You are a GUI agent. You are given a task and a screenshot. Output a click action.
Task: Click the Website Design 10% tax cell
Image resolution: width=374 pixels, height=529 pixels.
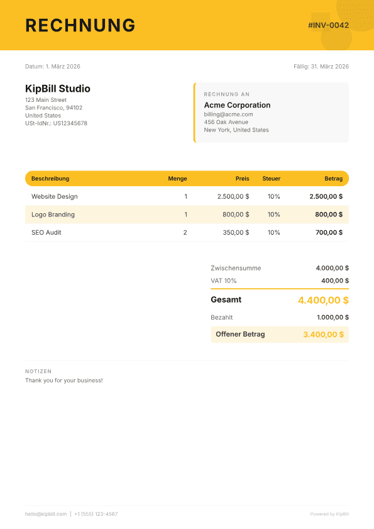pos(274,196)
